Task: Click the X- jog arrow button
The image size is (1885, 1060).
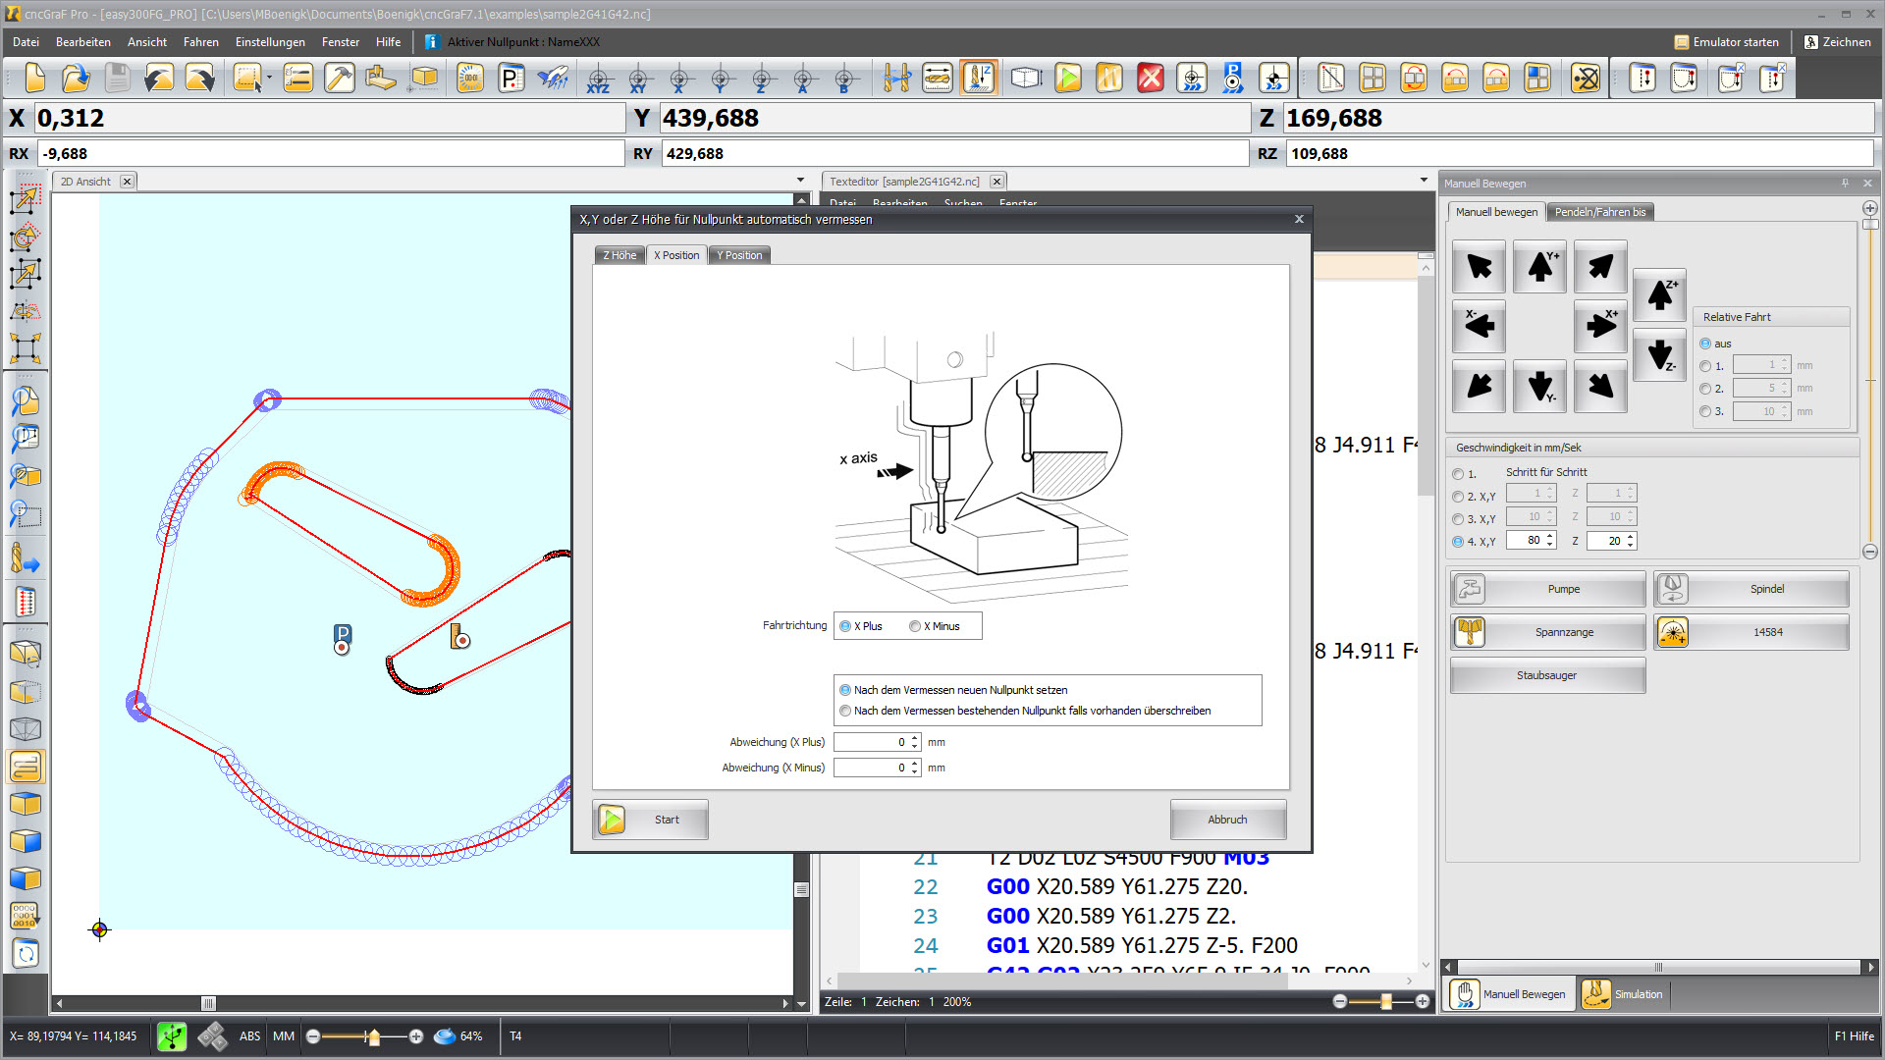Action: pyautogui.click(x=1479, y=326)
